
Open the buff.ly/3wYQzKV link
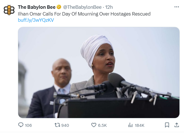[x=36, y=20]
